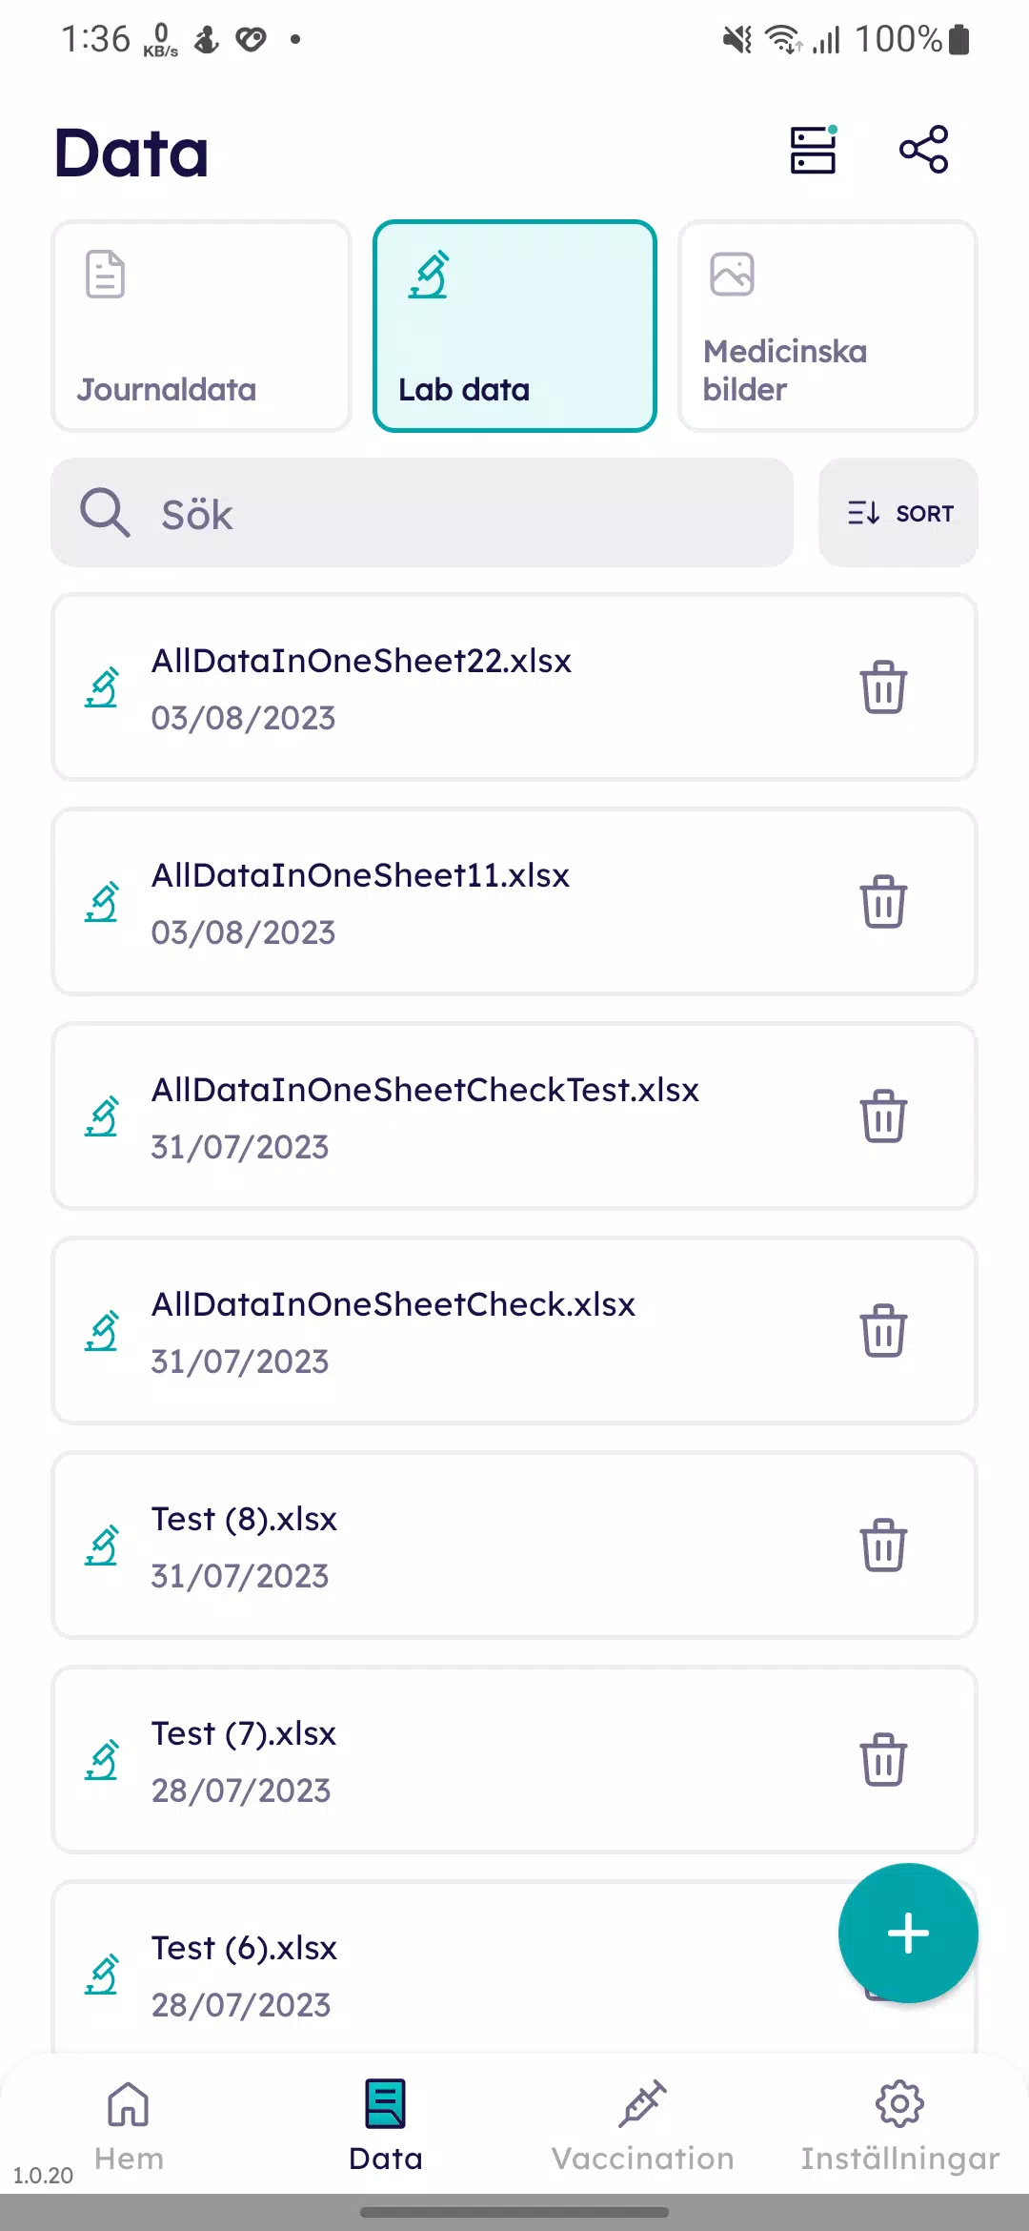This screenshot has width=1029, height=2231.
Task: Switch to Medicinska bilder category
Action: (827, 326)
